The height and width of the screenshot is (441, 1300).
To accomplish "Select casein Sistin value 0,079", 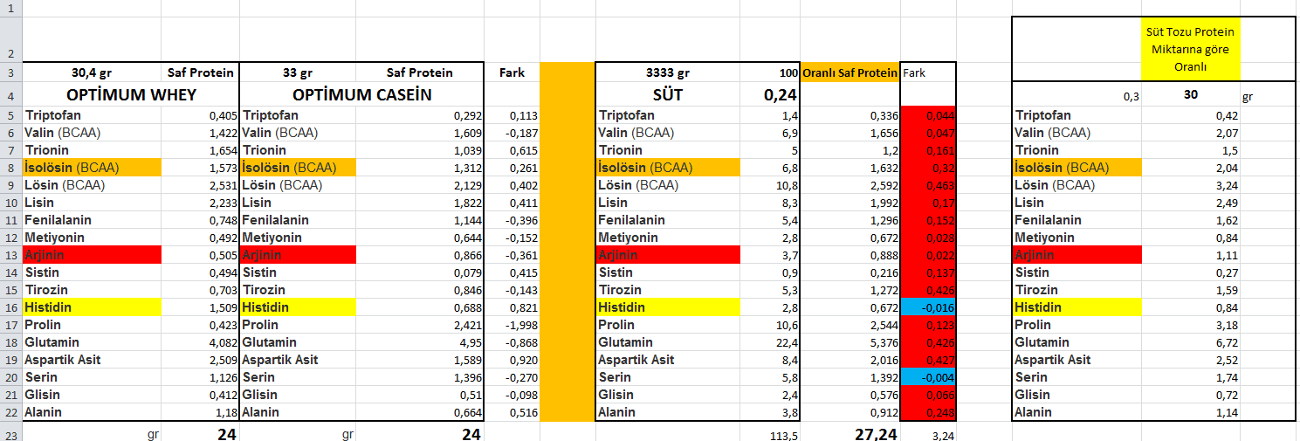I will [419, 272].
